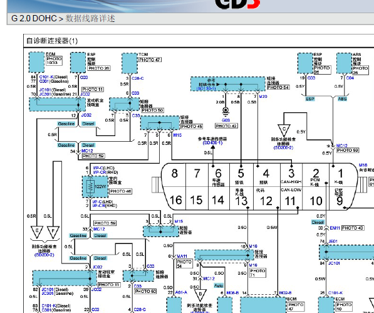Image resolution: width=374 pixels, height=313 pixels.
Task: Click the triangle connector marked E
Action: point(37,232)
